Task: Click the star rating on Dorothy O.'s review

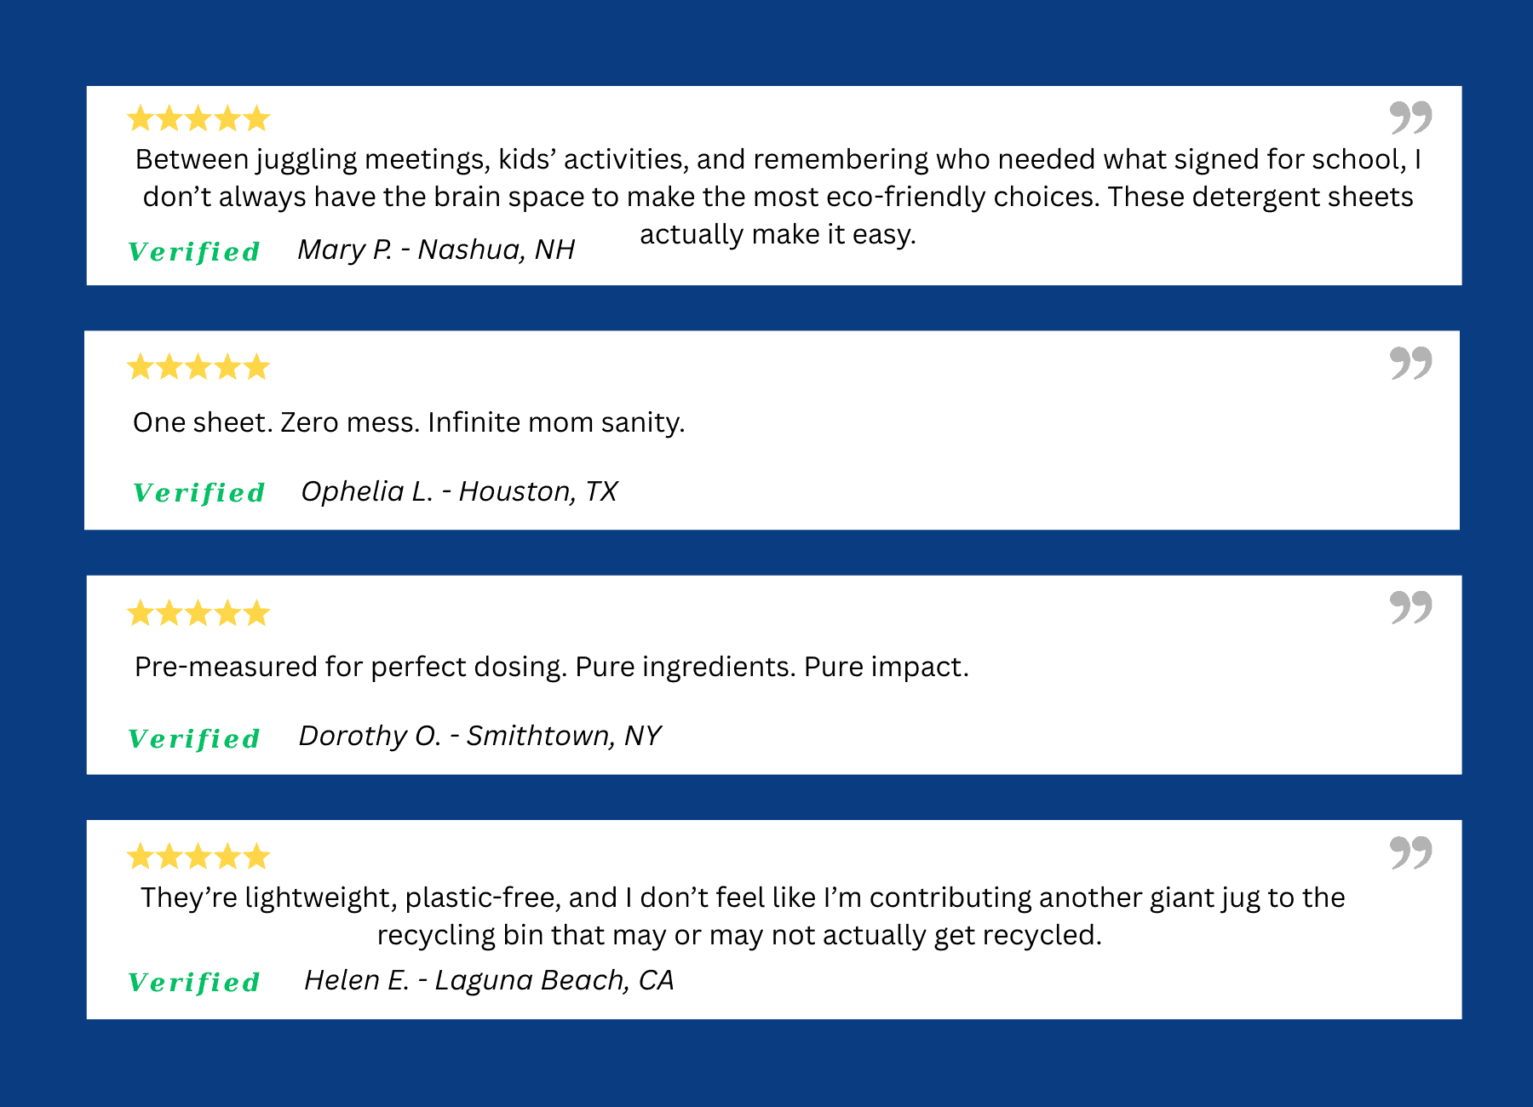Action: [198, 612]
